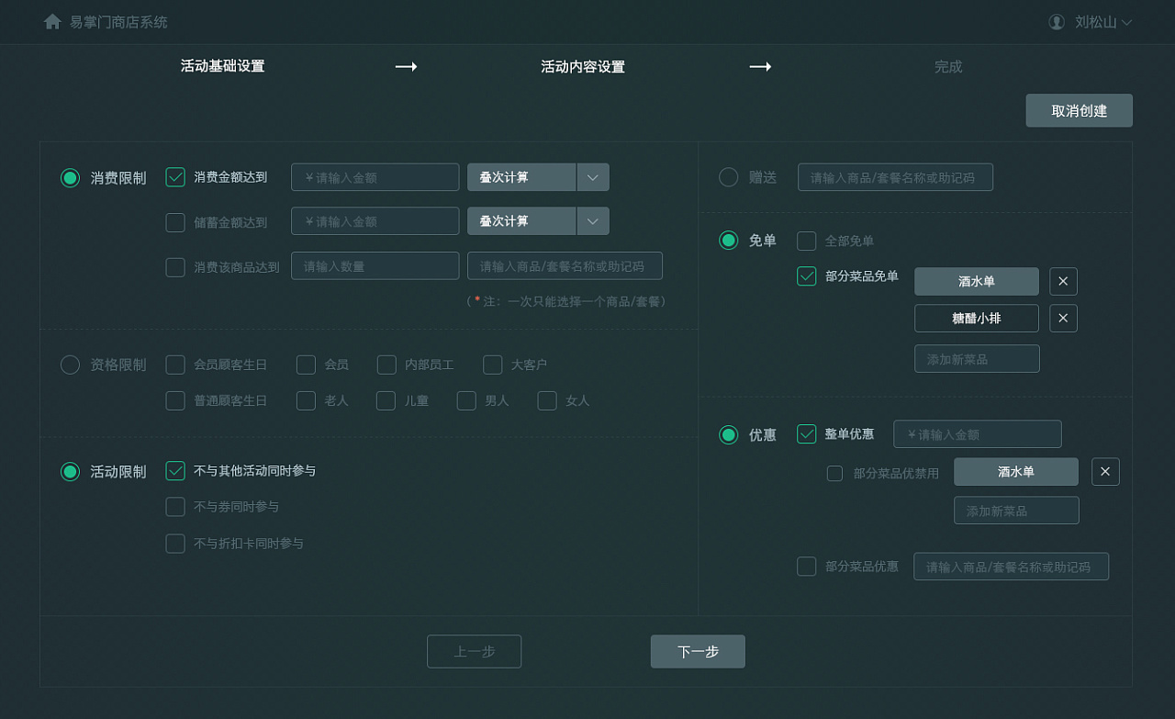Remove 酒水单 from 部分菜品免单 list
The width and height of the screenshot is (1175, 719).
(1063, 281)
